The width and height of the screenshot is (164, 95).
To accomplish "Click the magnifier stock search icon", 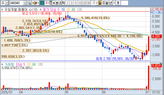I will coord(29,3).
